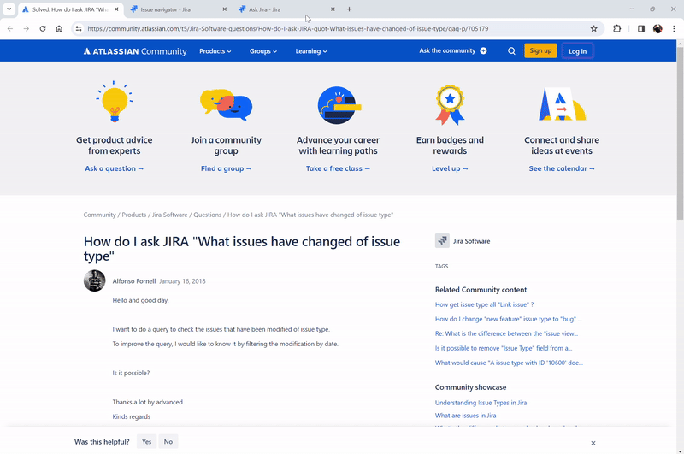This screenshot has height=454, width=684.
Task: Close the Ask Jira - Jira tab
Action: 333,9
